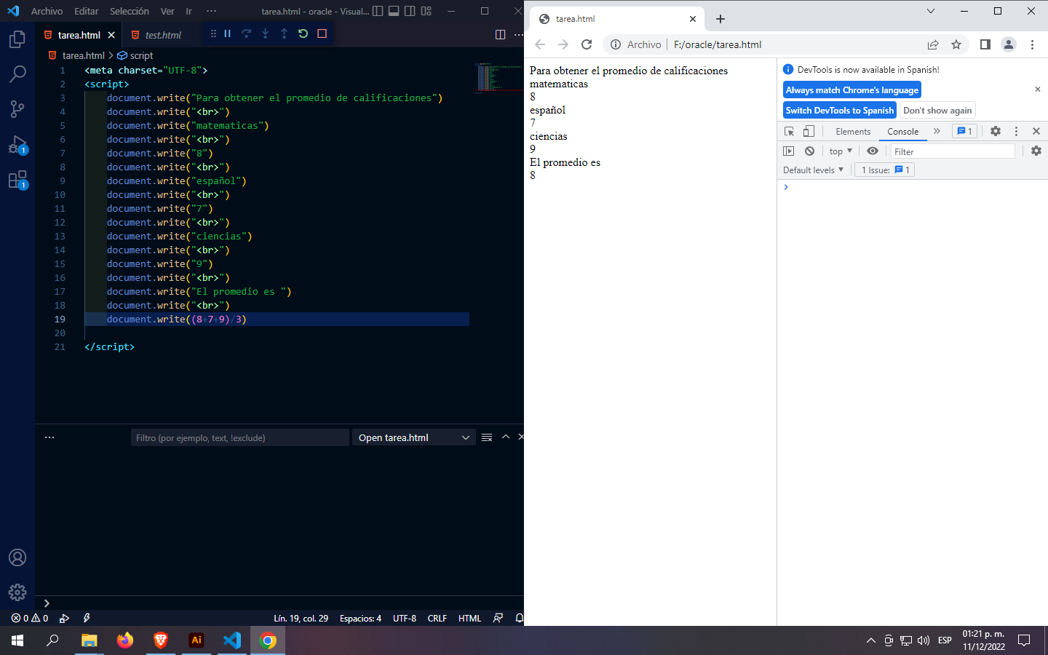Grab the debug toolbar drag handle
Image resolution: width=1048 pixels, height=655 pixels.
point(213,33)
